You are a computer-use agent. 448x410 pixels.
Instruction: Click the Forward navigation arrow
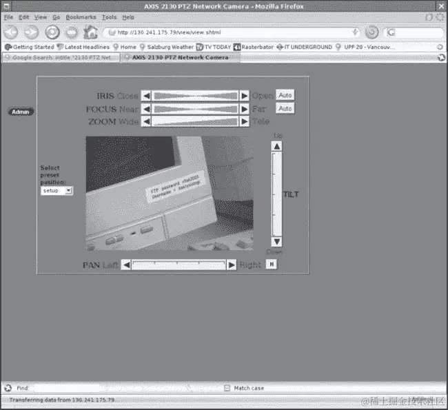tap(31, 32)
